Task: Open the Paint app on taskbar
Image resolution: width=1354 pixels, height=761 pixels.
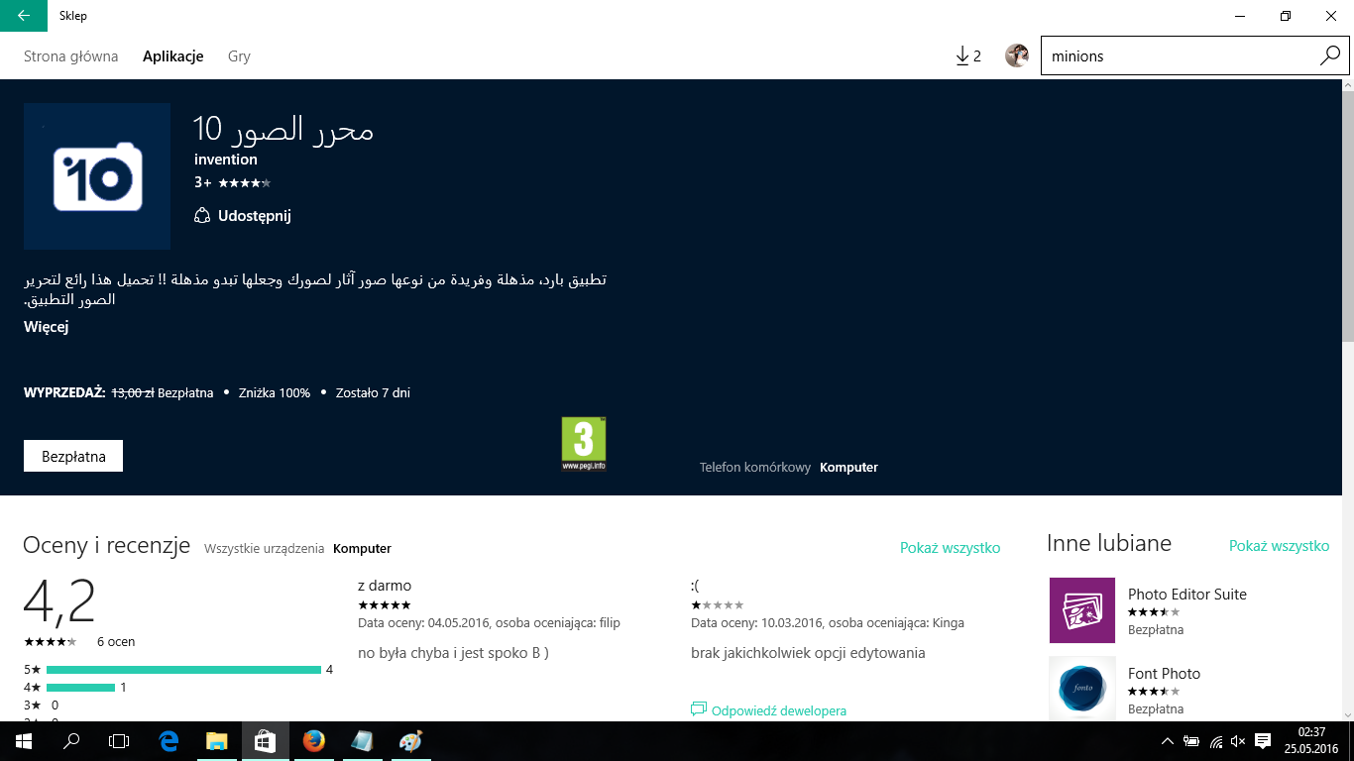Action: pos(409,741)
